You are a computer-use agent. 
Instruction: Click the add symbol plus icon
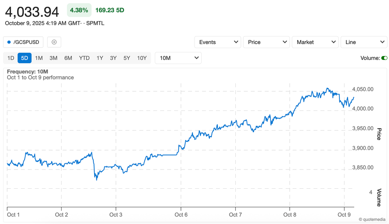tap(54, 42)
